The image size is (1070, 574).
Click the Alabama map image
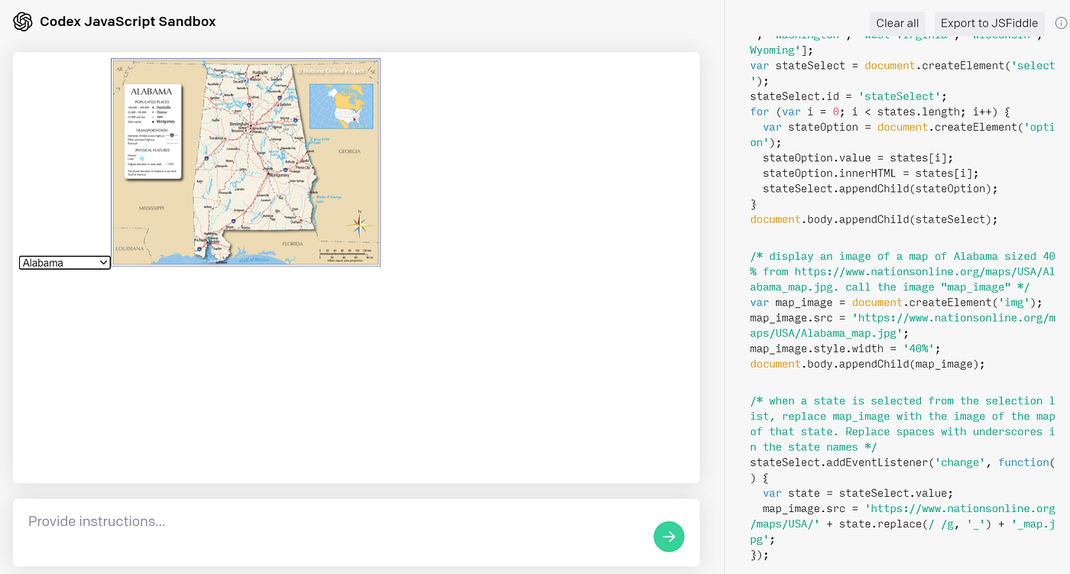click(x=245, y=163)
